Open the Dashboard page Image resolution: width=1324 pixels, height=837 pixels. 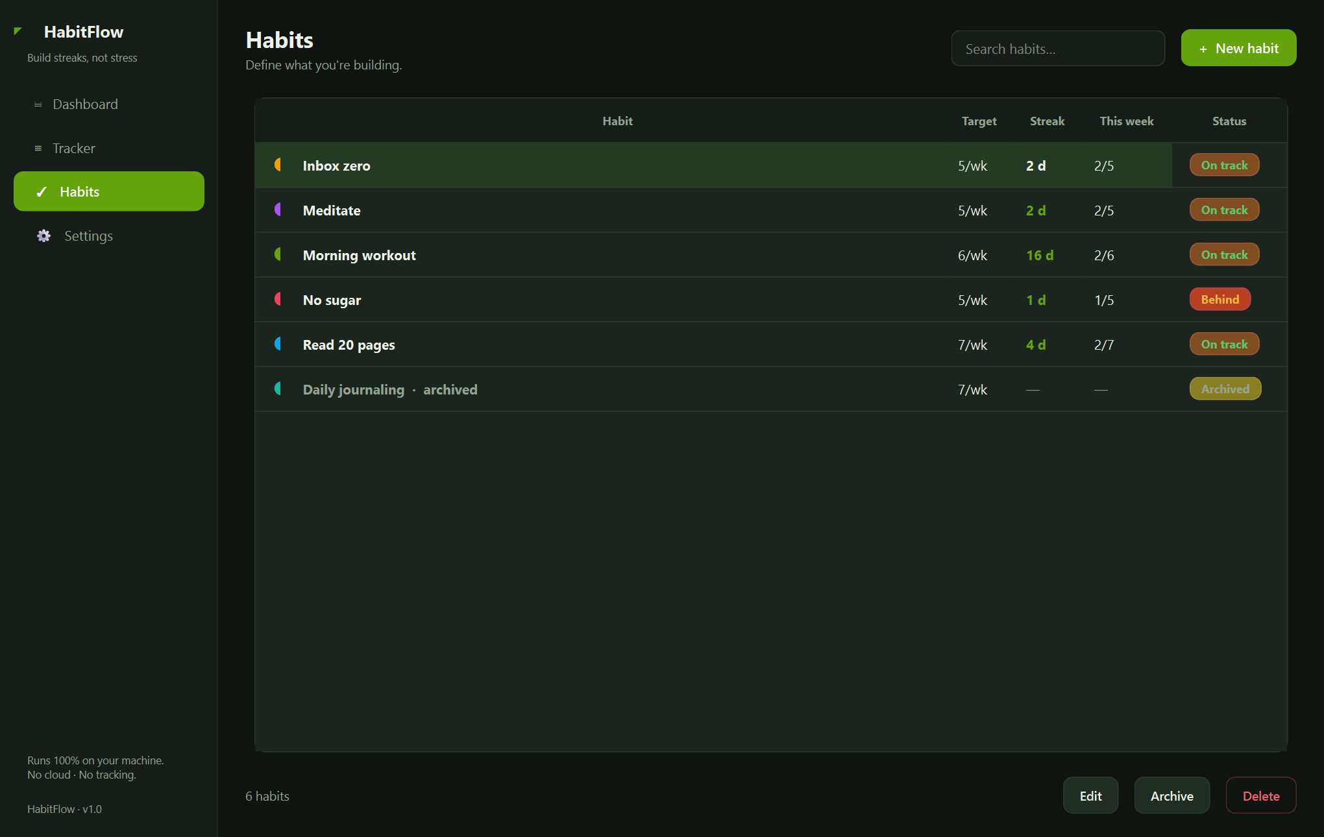(109, 104)
